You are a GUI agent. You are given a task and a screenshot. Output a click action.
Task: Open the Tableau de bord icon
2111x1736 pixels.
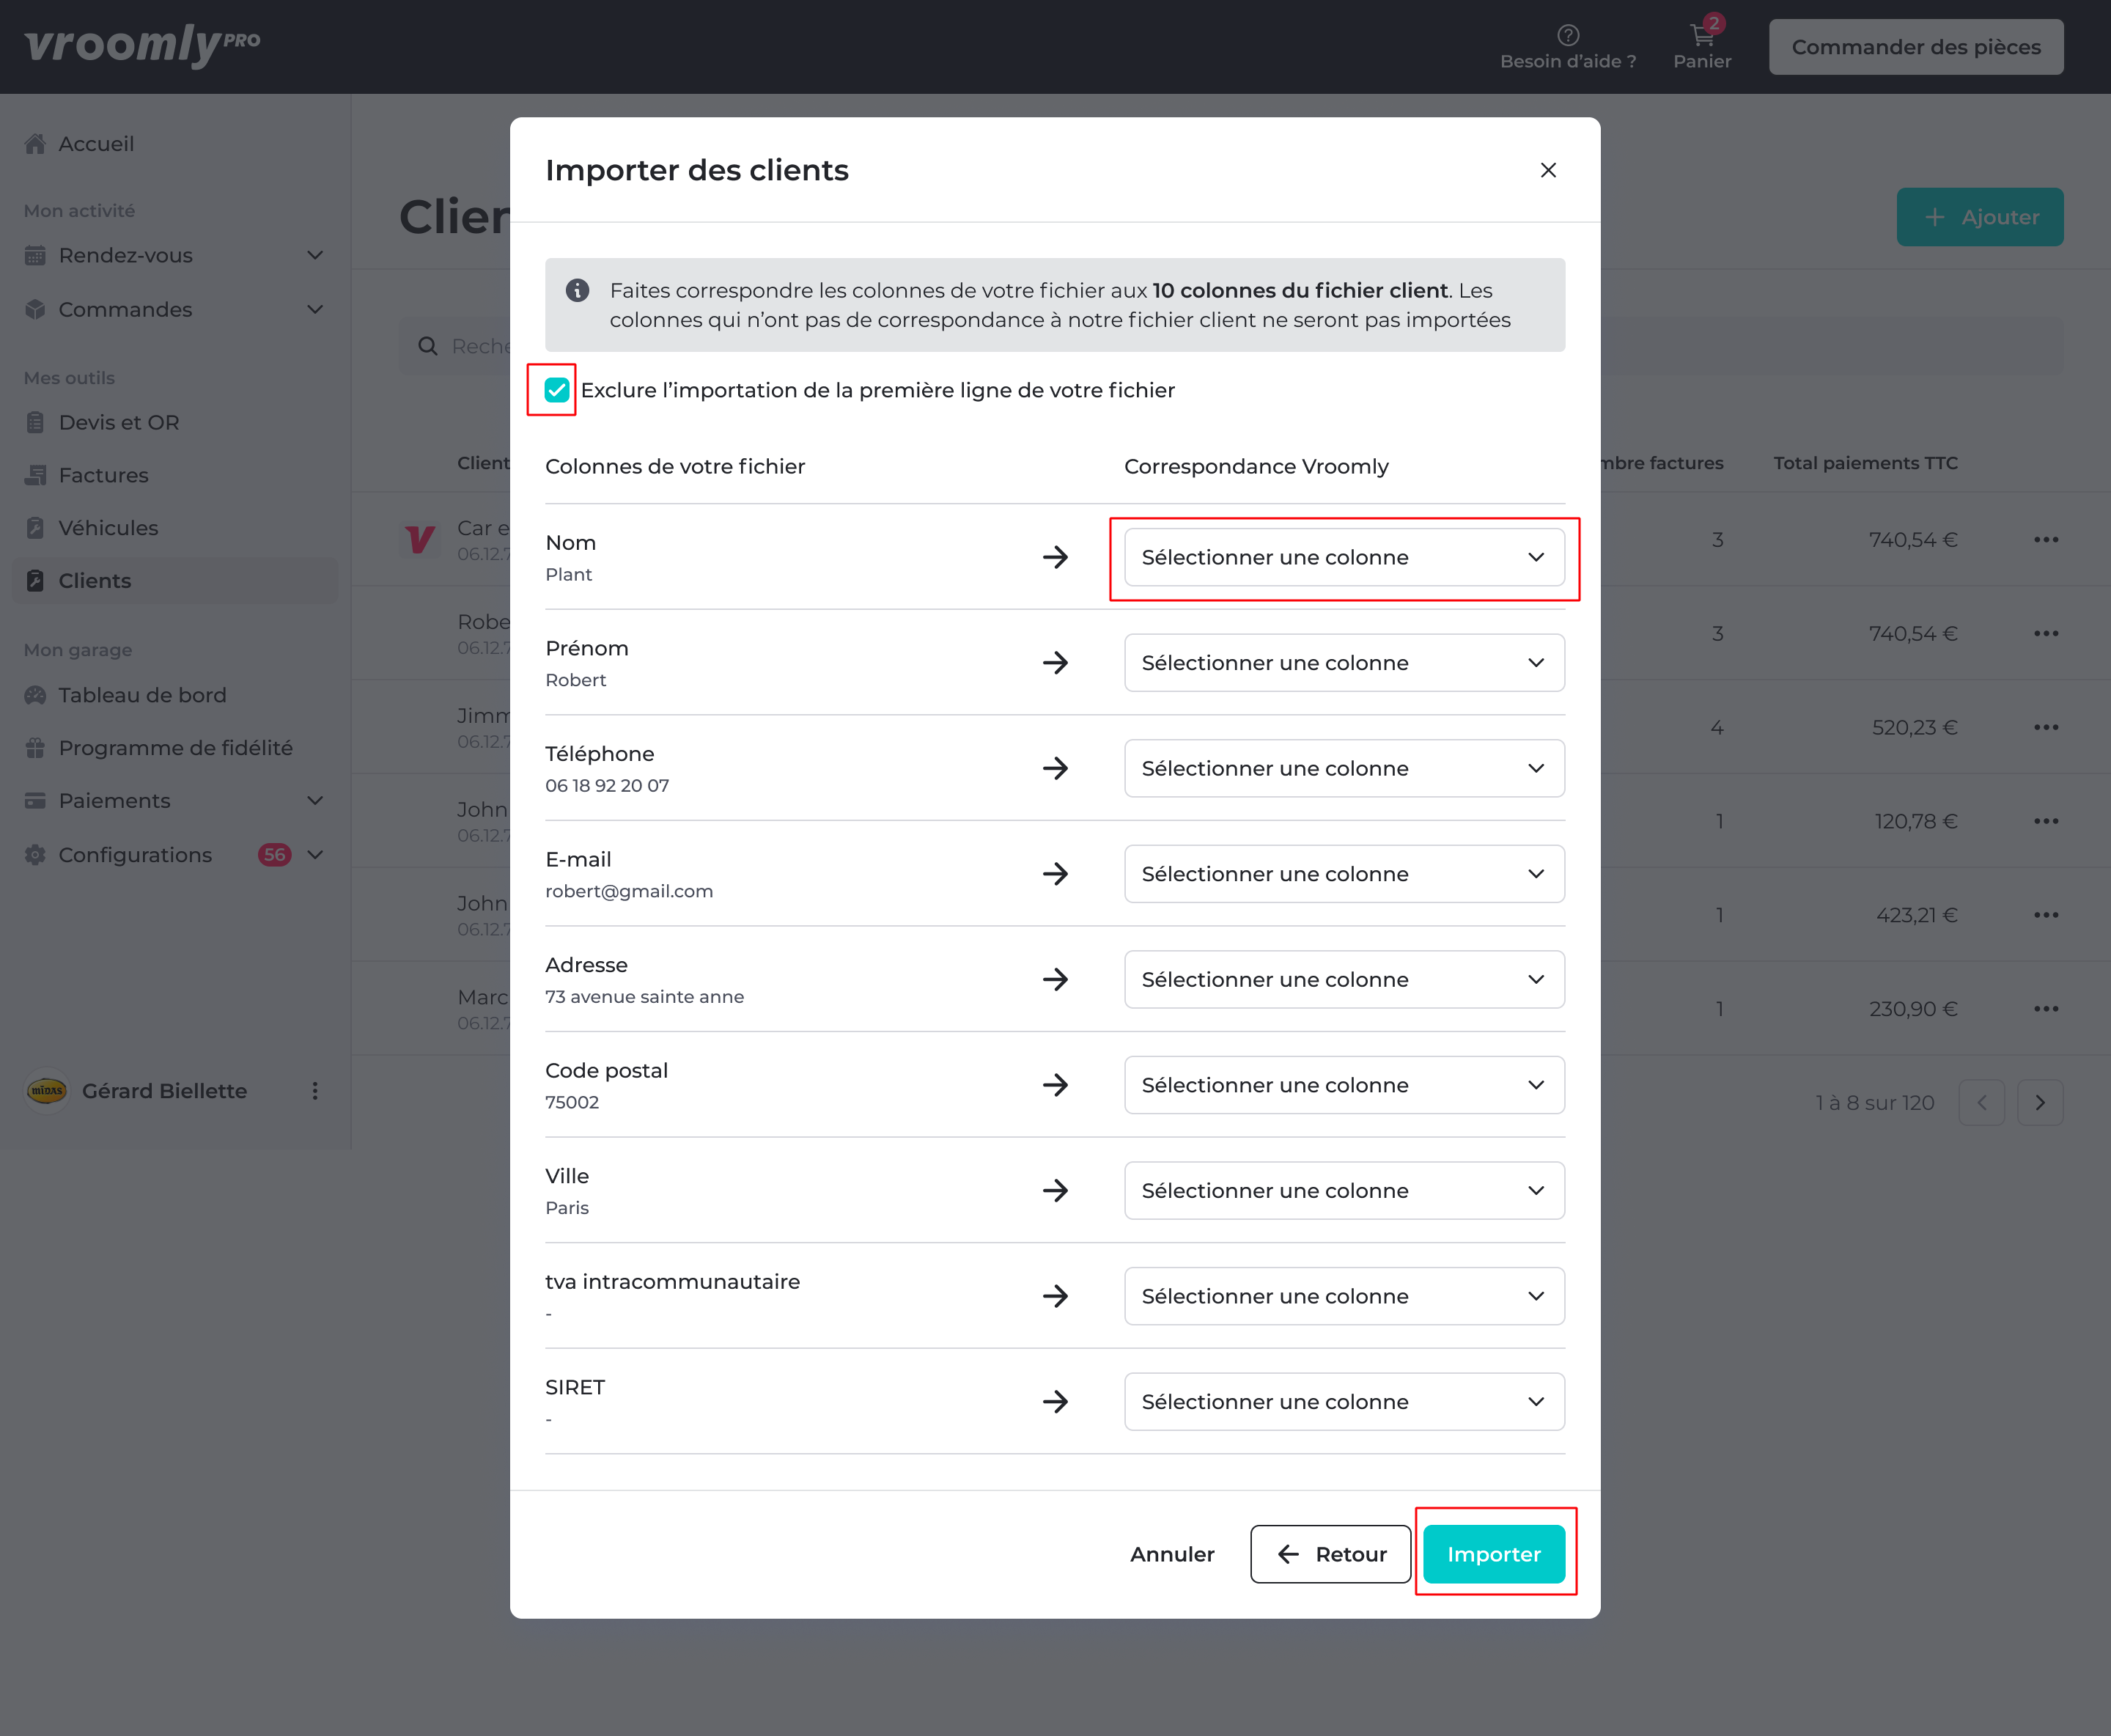coord(35,694)
